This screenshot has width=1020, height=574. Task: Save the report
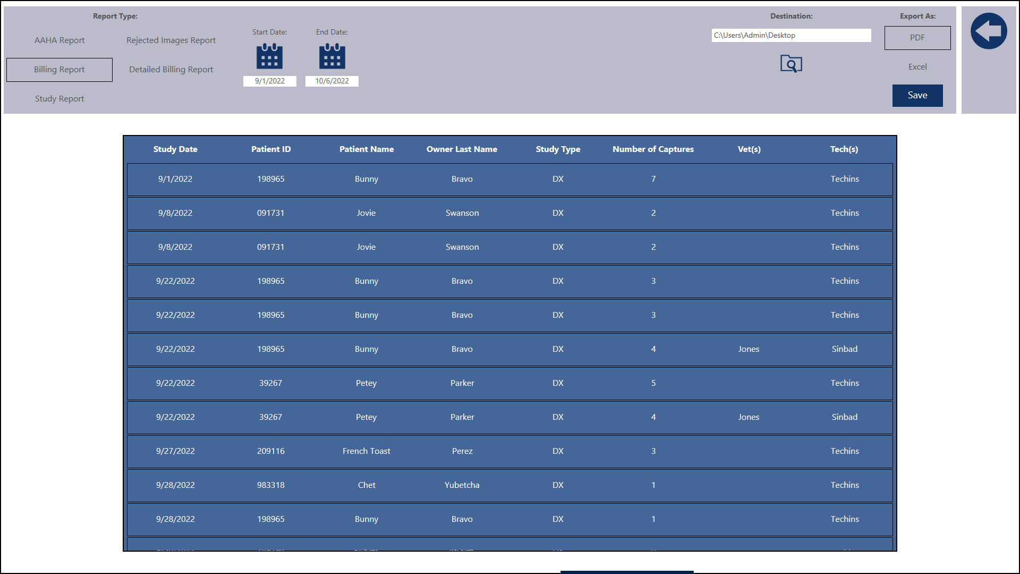pyautogui.click(x=917, y=96)
